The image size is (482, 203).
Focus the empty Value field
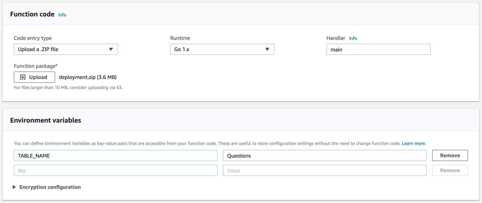coord(324,170)
